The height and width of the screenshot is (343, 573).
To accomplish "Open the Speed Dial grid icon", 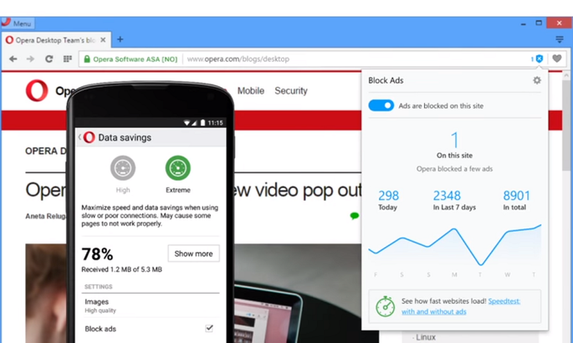I will point(68,59).
